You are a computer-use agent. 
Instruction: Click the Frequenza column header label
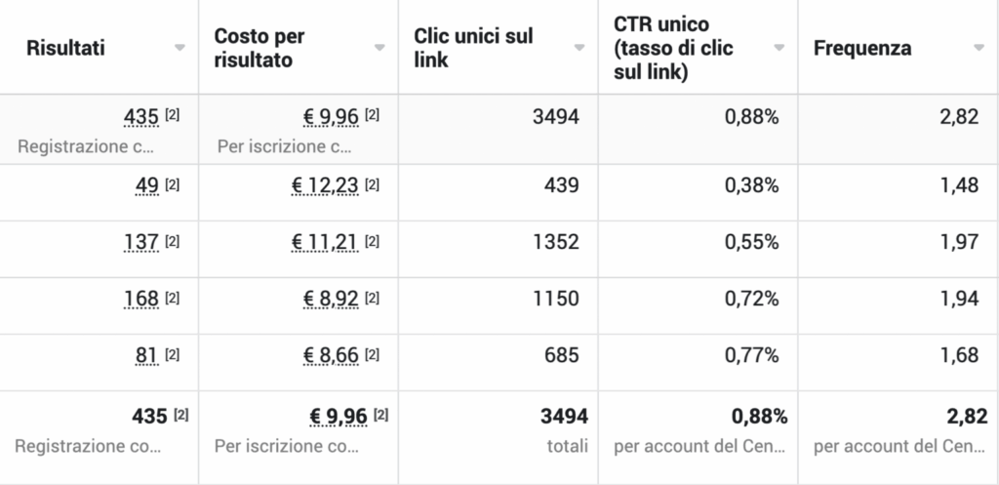[856, 48]
